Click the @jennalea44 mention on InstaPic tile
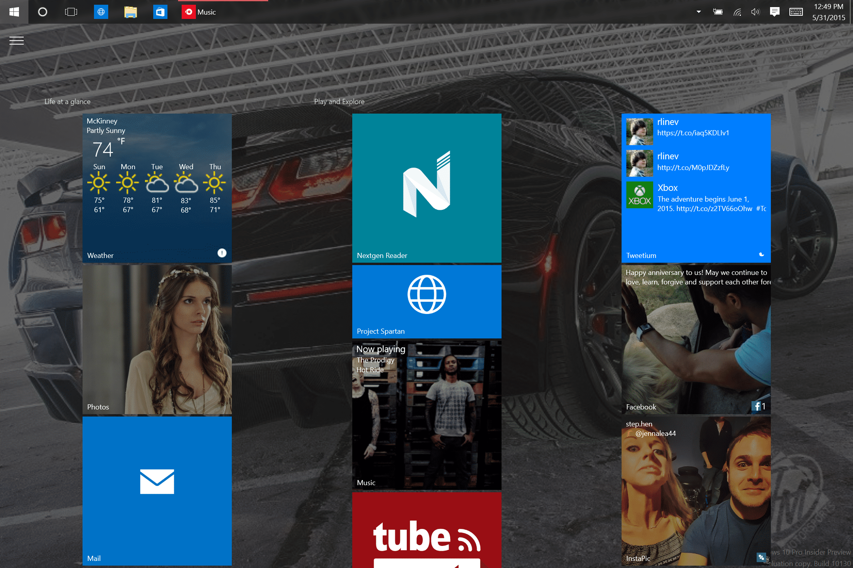The image size is (853, 568). pyautogui.click(x=656, y=433)
